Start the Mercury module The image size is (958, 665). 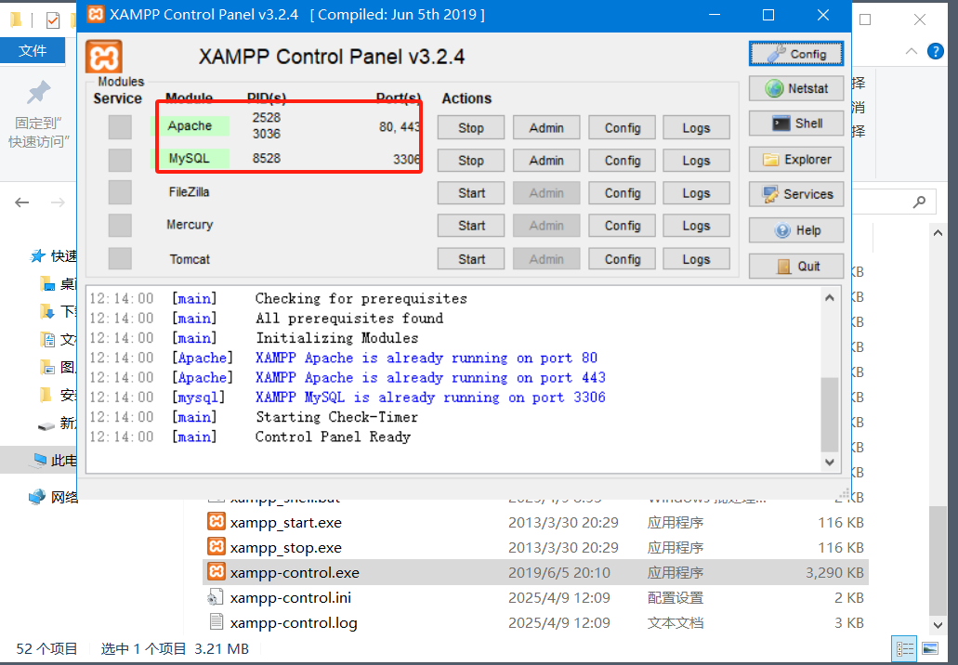[x=470, y=226]
